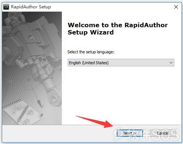The image size is (183, 144).
Task: Click the 'Welcome to the RapidAuthor Setup Wizard' heading
Action: [x=118, y=29]
